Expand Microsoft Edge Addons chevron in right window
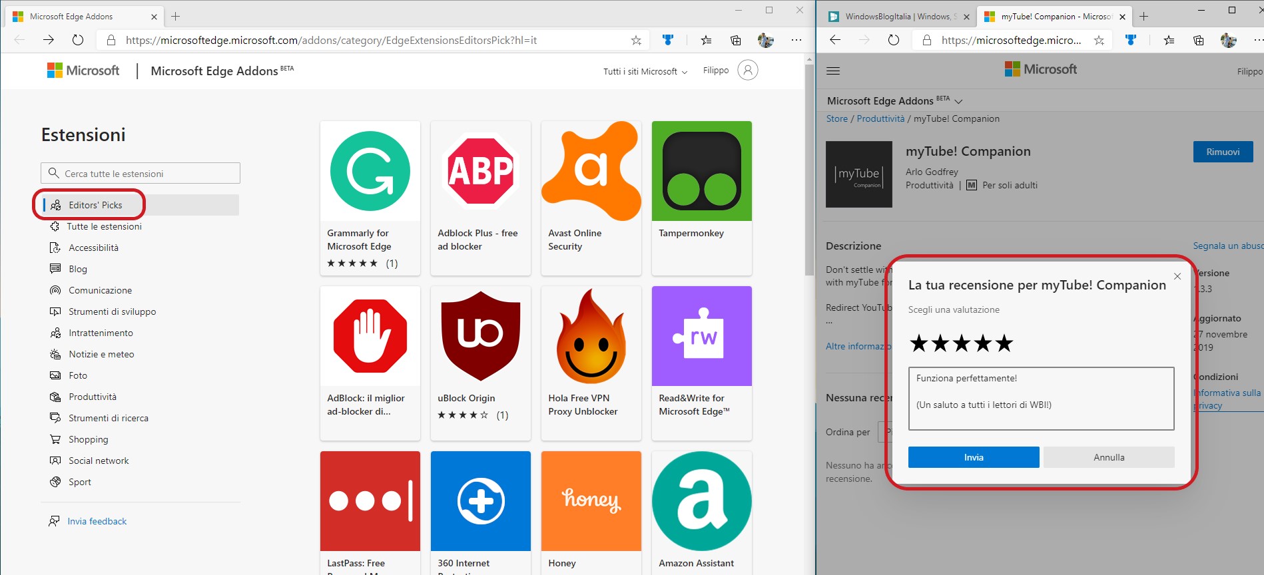This screenshot has width=1264, height=575. click(x=959, y=101)
